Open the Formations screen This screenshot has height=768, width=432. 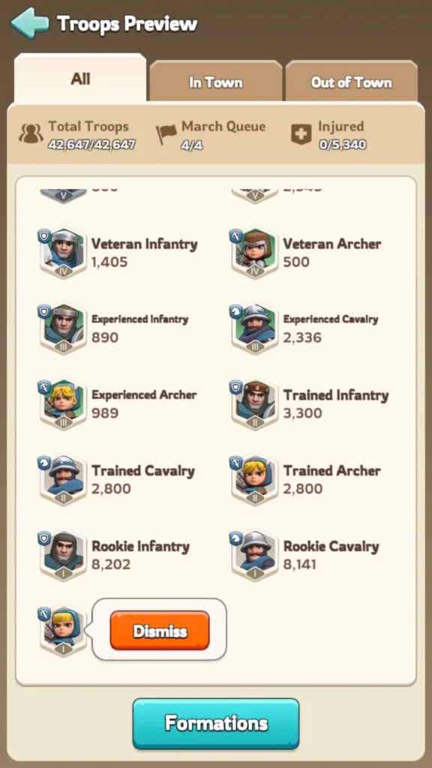pyautogui.click(x=216, y=724)
